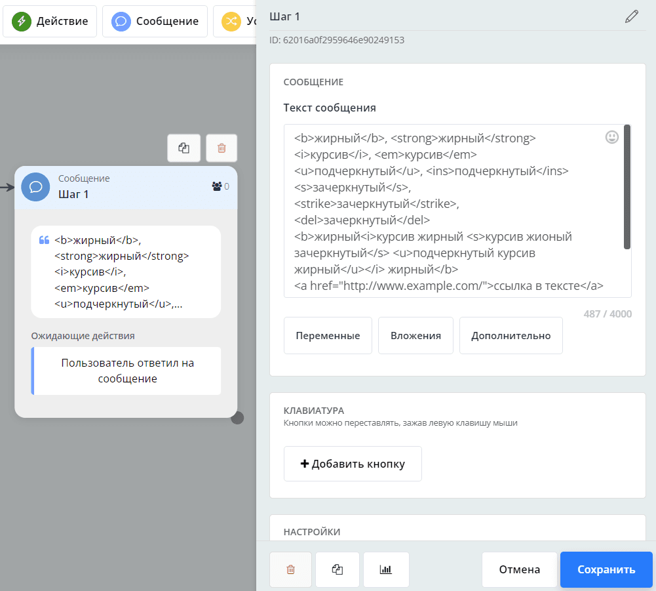Click the blue message icon on step card

pos(36,187)
